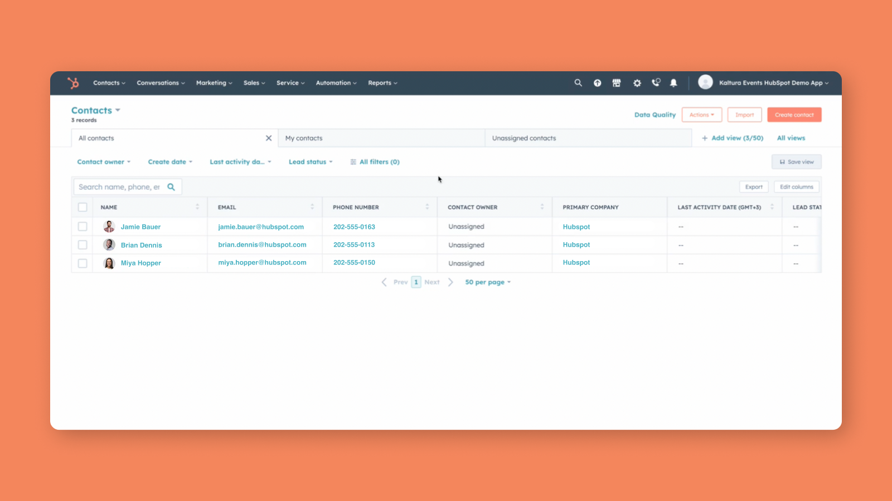
Task: Select the Brian Dennis row checkbox
Action: (83, 245)
